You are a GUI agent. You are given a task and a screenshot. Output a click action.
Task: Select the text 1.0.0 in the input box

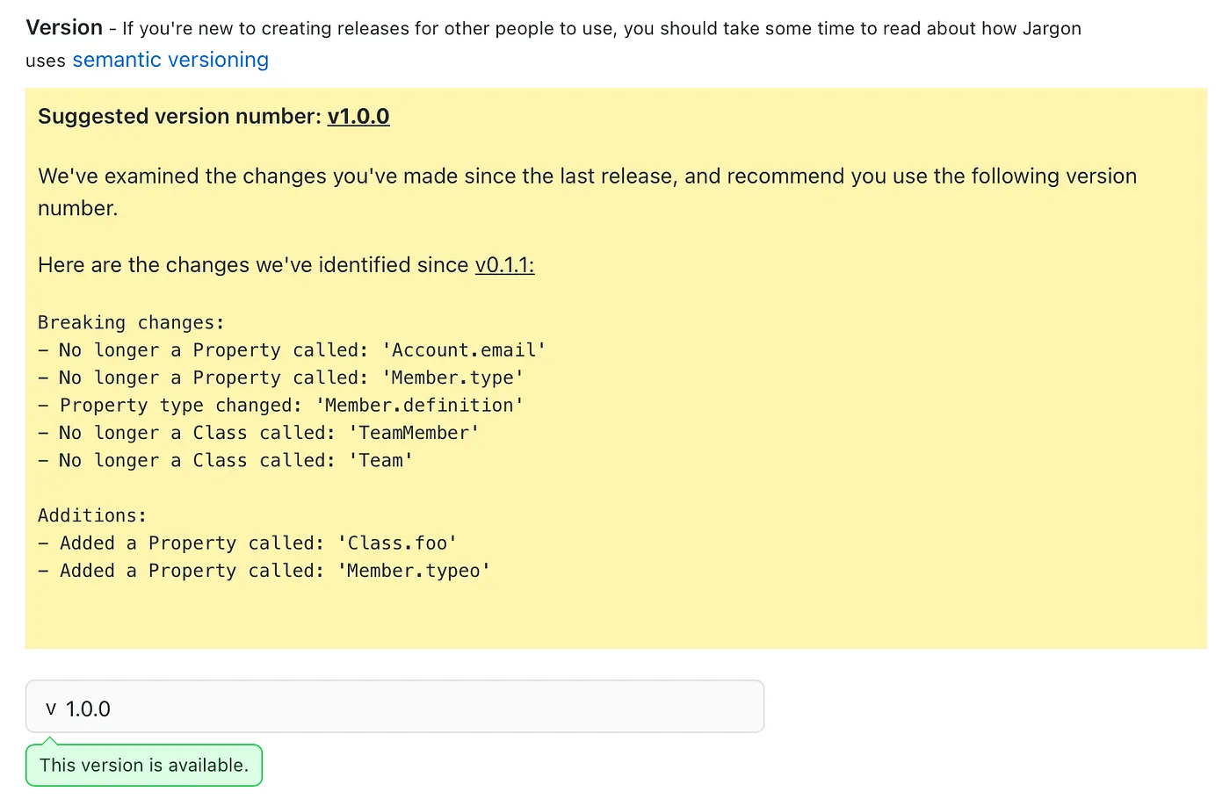(x=88, y=708)
